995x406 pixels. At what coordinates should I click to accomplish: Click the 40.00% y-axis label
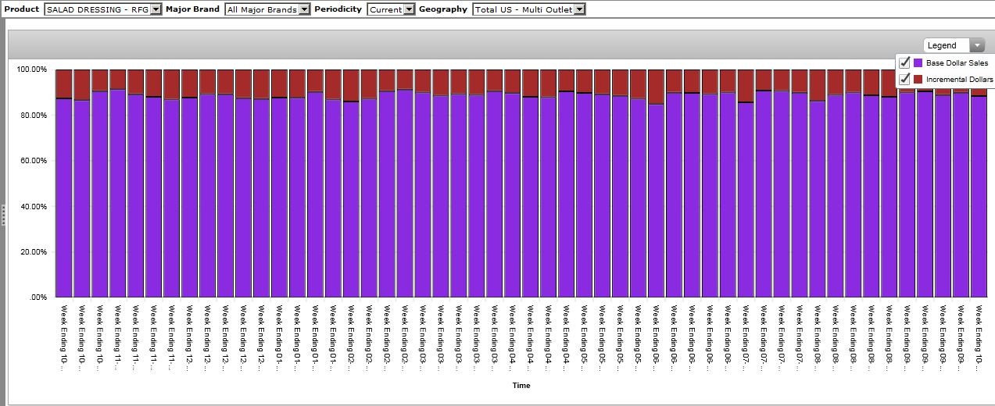(x=32, y=207)
